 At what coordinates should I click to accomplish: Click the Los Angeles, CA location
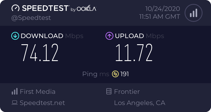tap(140, 103)
